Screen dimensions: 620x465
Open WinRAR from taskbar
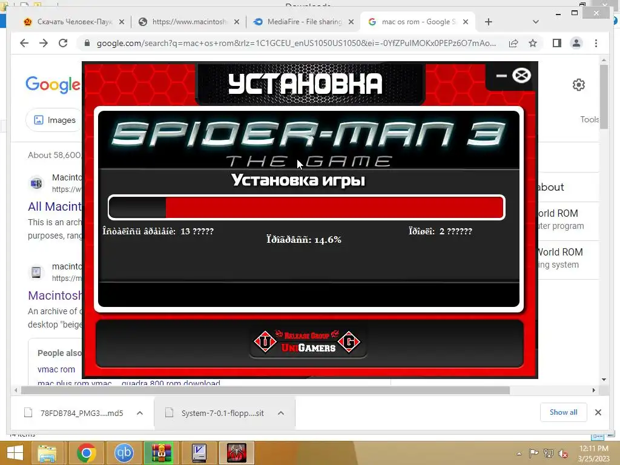click(161, 453)
